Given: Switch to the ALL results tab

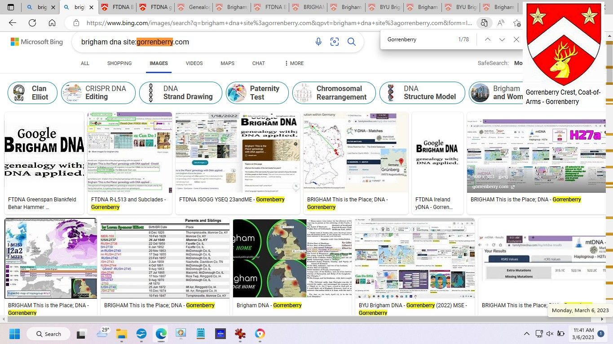Looking at the screenshot, I should click(x=85, y=63).
